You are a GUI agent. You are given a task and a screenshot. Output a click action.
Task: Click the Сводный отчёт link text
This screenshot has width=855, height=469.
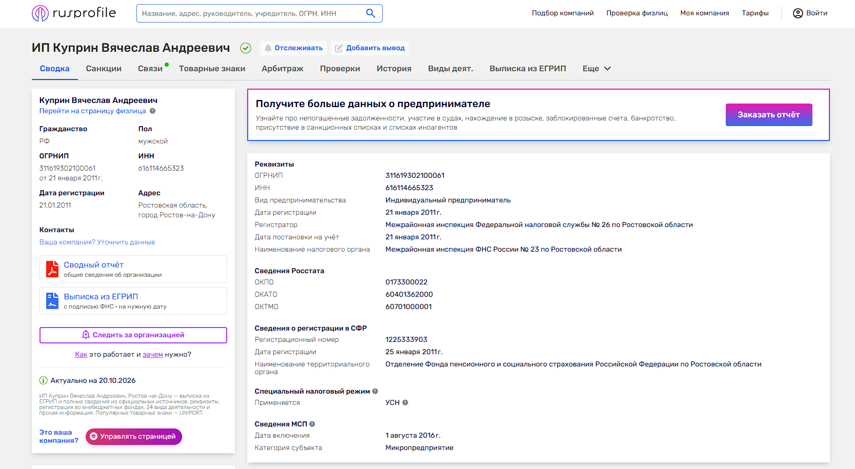[x=94, y=264]
